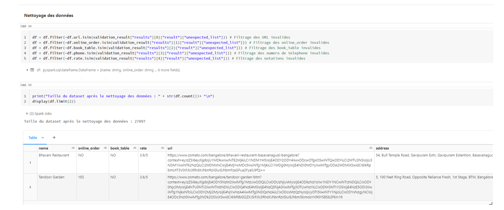Screen dimensions: 504x210
Task: Select the Tandoor Garden name cell
Action: pos(56,187)
